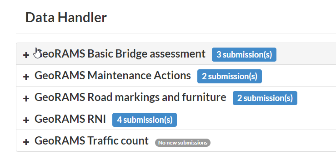
Task: Expand the GeoRAMS RNI plus icon
Action: click(x=26, y=120)
